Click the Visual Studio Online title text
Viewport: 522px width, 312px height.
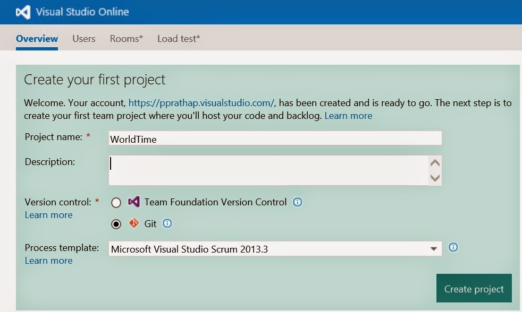(x=82, y=12)
